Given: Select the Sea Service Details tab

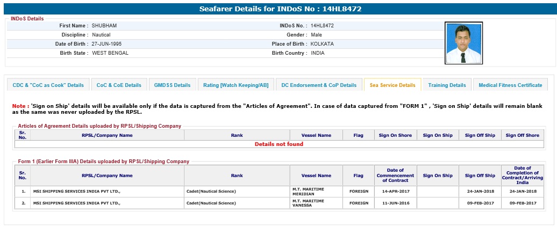Looking at the screenshot, I should pos(392,85).
